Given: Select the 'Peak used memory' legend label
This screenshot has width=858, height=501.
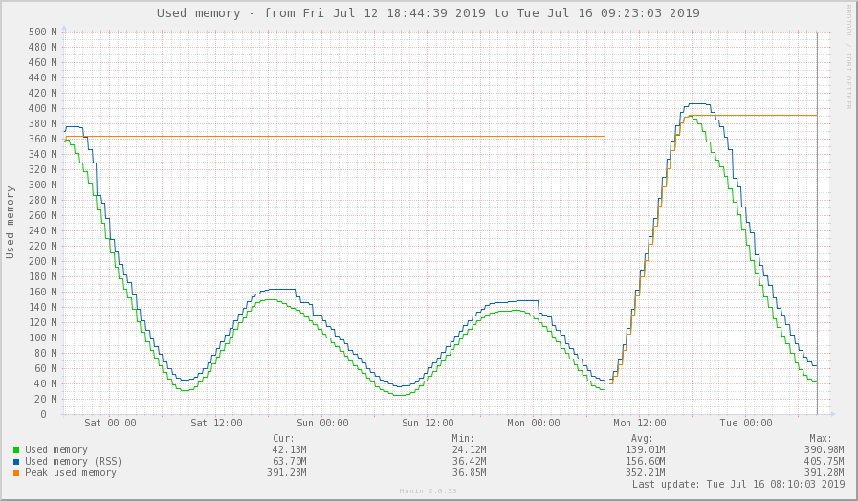Looking at the screenshot, I should 70,472.
